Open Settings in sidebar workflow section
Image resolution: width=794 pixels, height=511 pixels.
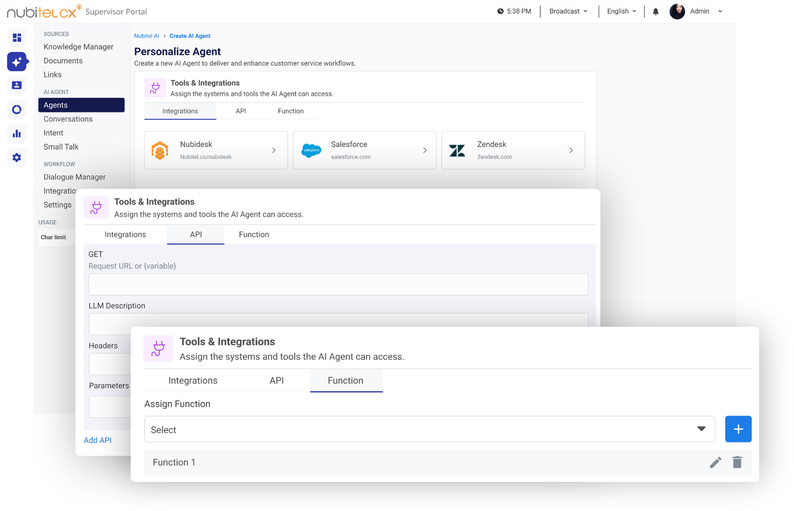pos(57,205)
